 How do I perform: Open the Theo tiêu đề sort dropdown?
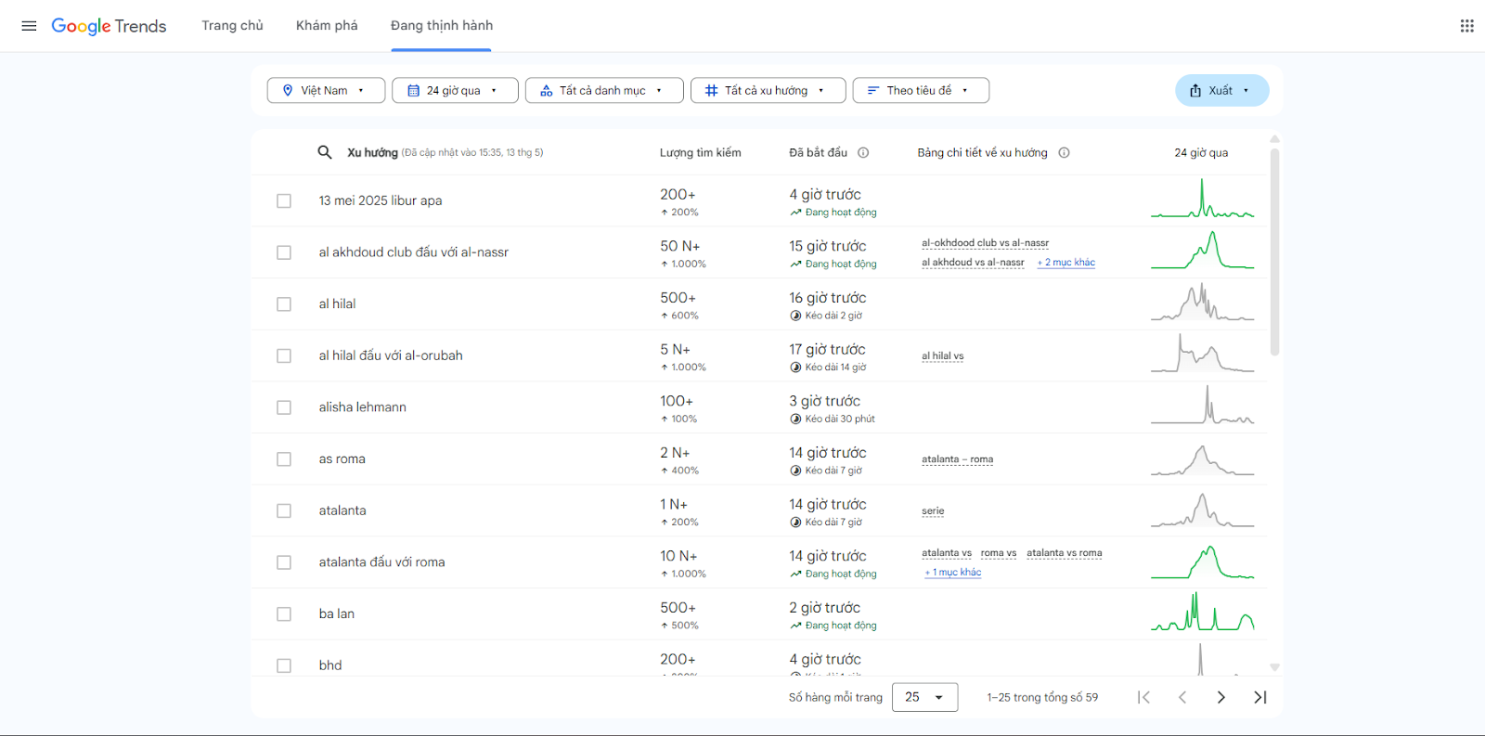(921, 90)
